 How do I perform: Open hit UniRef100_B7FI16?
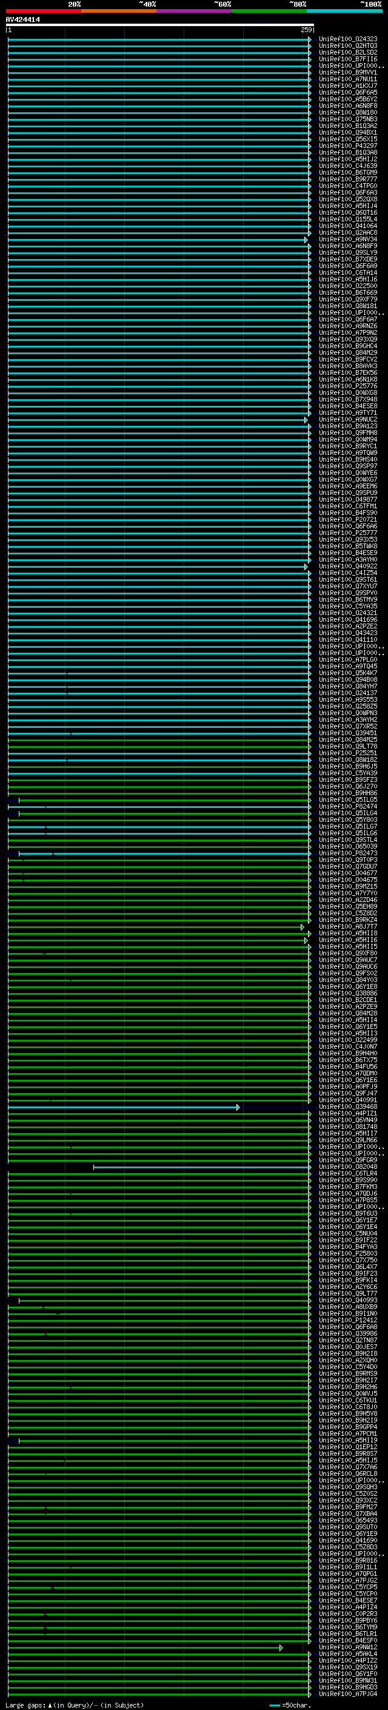click(x=348, y=59)
